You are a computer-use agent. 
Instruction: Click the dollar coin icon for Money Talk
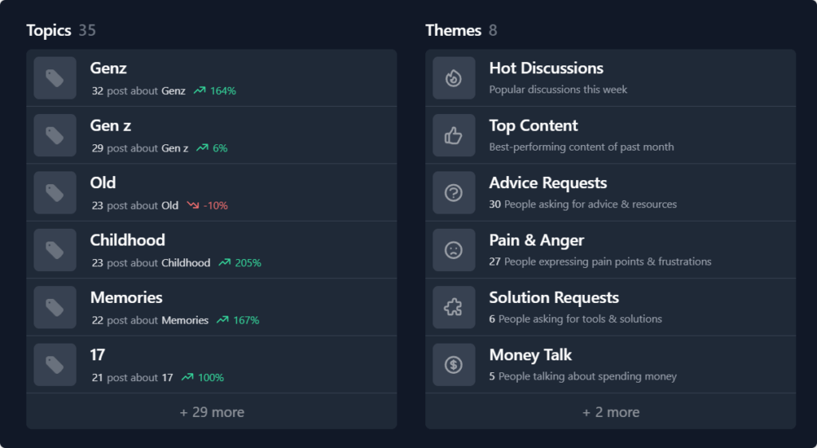click(454, 365)
